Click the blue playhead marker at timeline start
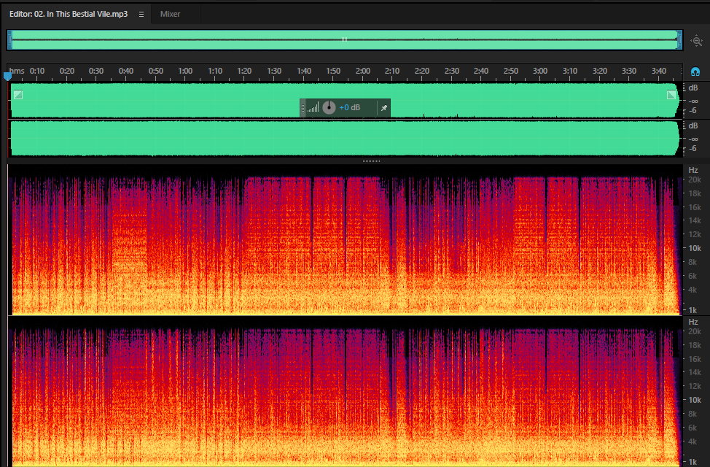Image resolution: width=710 pixels, height=467 pixels. pos(7,76)
